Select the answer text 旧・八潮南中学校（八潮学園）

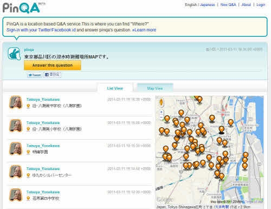57,106
